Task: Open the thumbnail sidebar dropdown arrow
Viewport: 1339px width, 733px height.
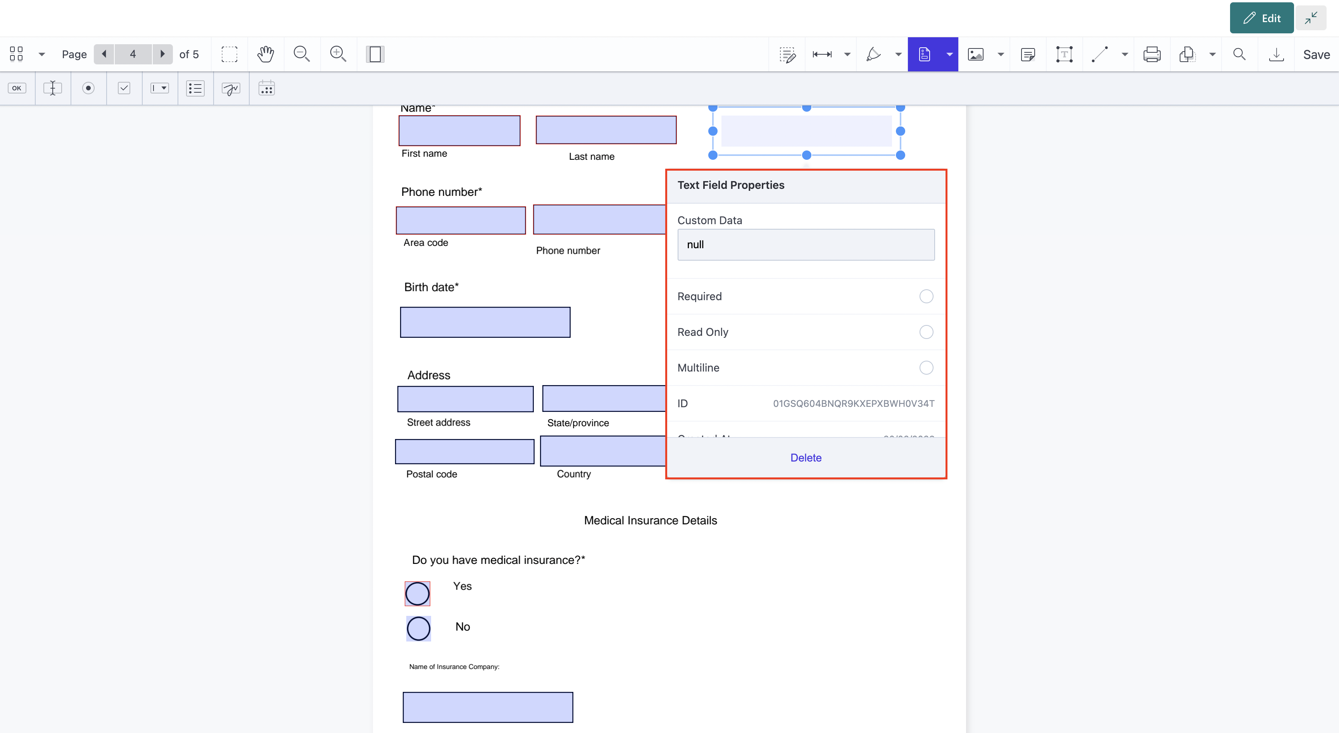Action: point(41,54)
